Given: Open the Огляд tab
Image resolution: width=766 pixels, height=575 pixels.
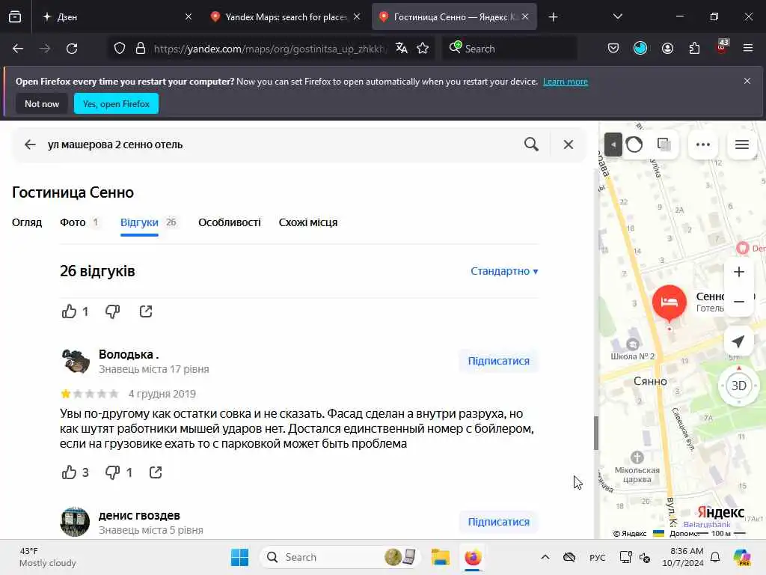Looking at the screenshot, I should pos(27,222).
